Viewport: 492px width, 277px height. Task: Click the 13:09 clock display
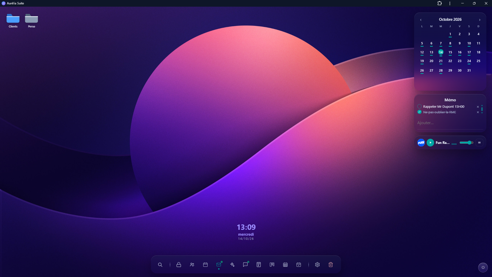246,227
